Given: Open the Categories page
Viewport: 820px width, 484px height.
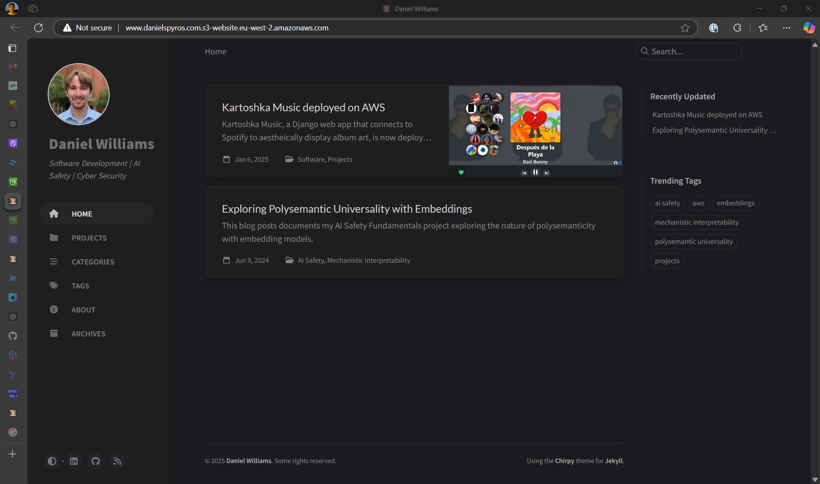Looking at the screenshot, I should pyautogui.click(x=97, y=261).
